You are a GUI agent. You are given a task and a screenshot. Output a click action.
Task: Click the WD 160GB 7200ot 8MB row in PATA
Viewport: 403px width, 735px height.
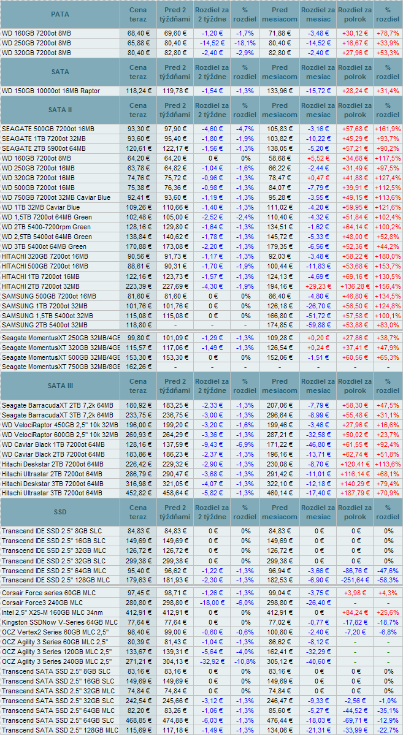201,34
